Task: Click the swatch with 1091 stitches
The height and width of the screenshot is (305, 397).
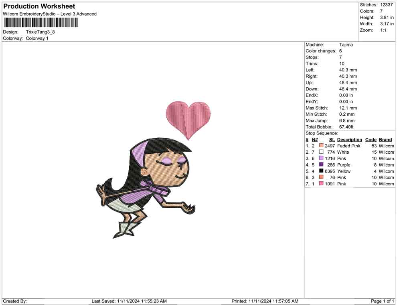Action: pos(321,183)
